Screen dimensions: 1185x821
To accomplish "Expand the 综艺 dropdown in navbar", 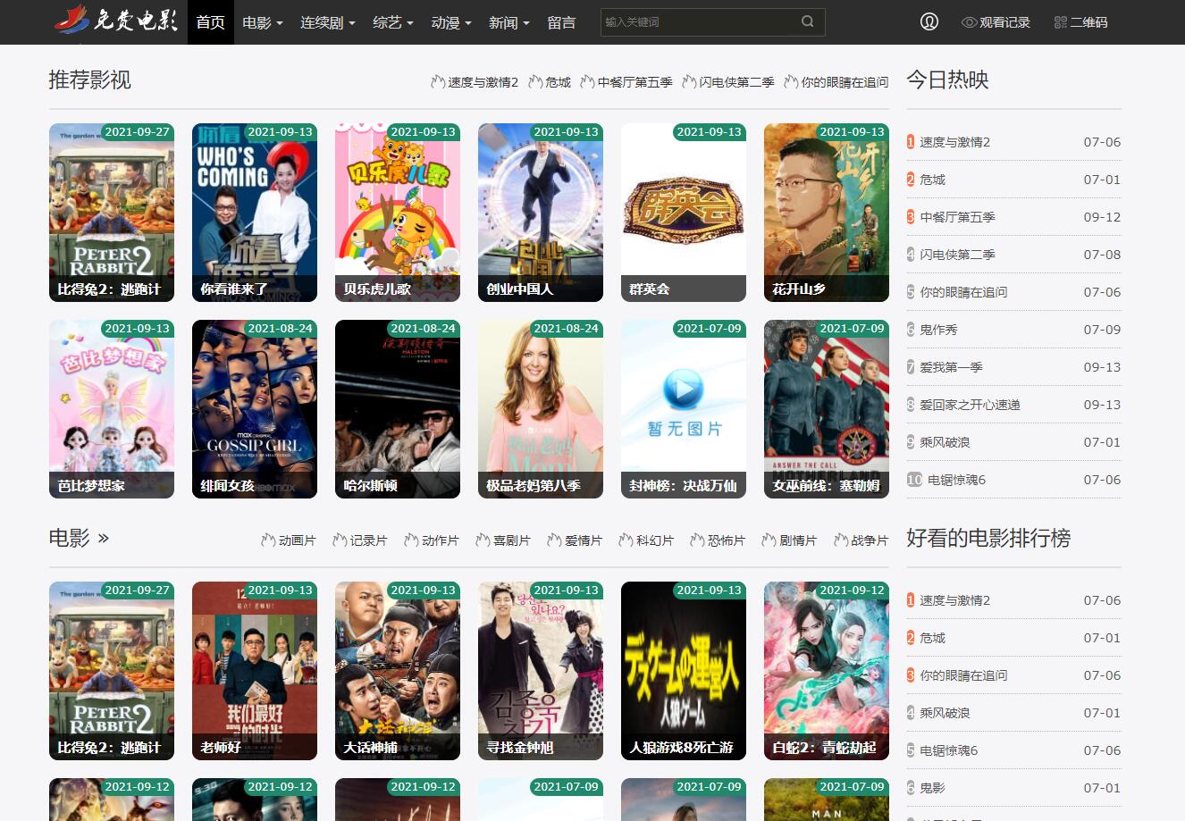I will click(x=393, y=22).
